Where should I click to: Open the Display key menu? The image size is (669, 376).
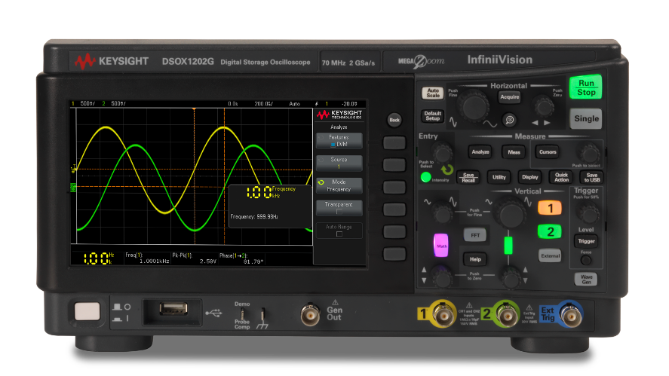pos(529,177)
